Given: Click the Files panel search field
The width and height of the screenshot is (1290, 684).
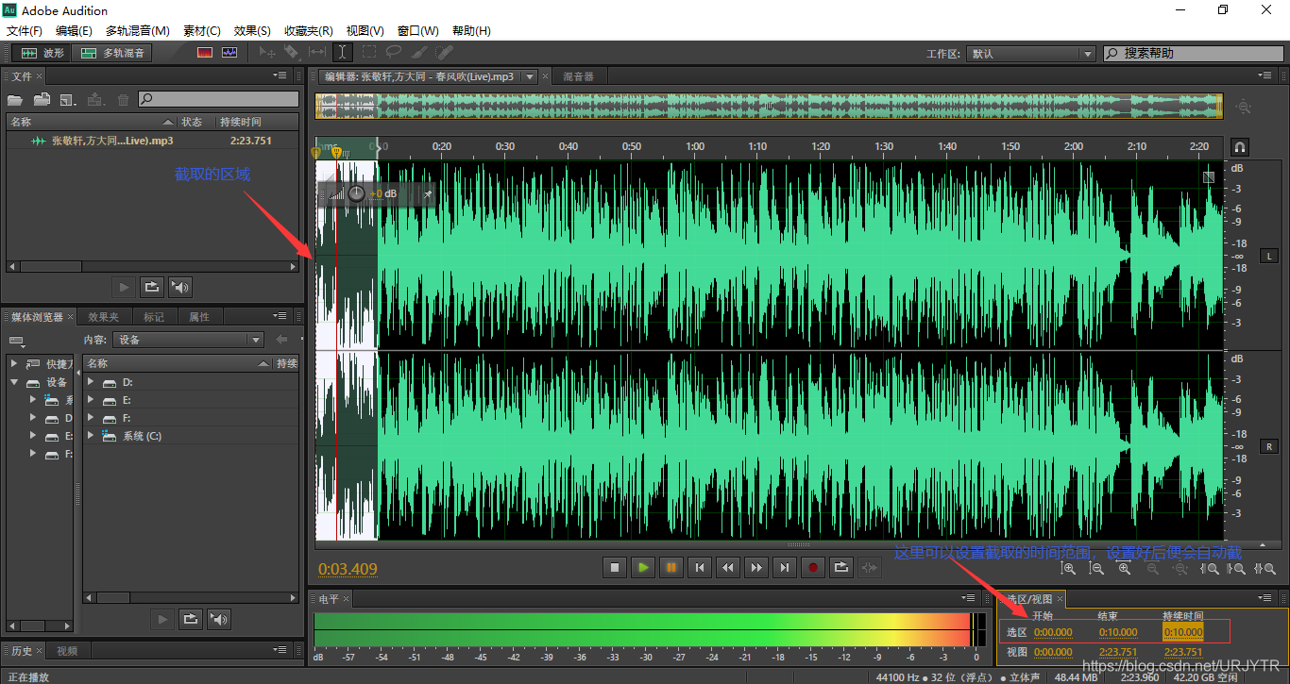Looking at the screenshot, I should tap(218, 99).
